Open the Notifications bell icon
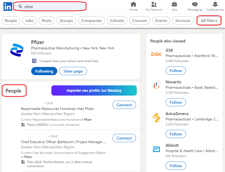 pyautogui.click(x=215, y=4)
